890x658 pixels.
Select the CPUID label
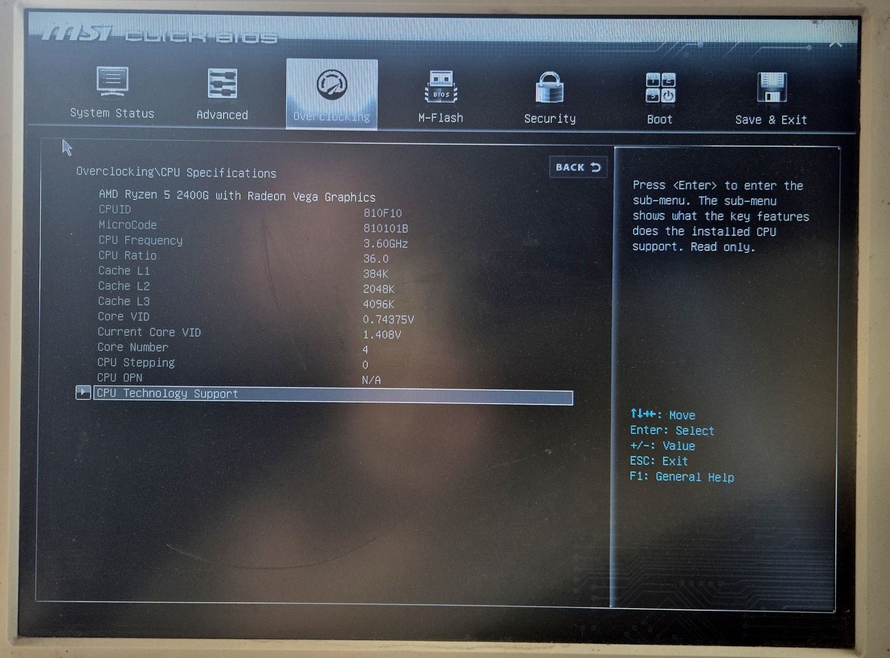coord(115,209)
